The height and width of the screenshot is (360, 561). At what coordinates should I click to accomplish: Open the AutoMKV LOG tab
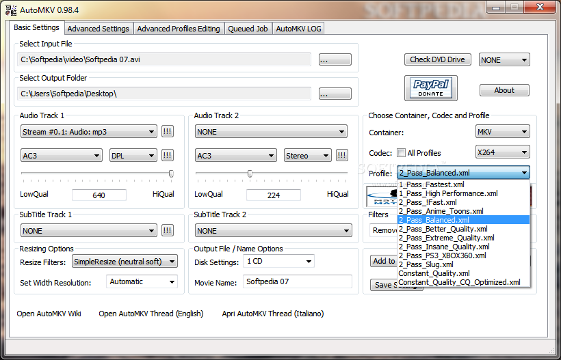click(298, 29)
